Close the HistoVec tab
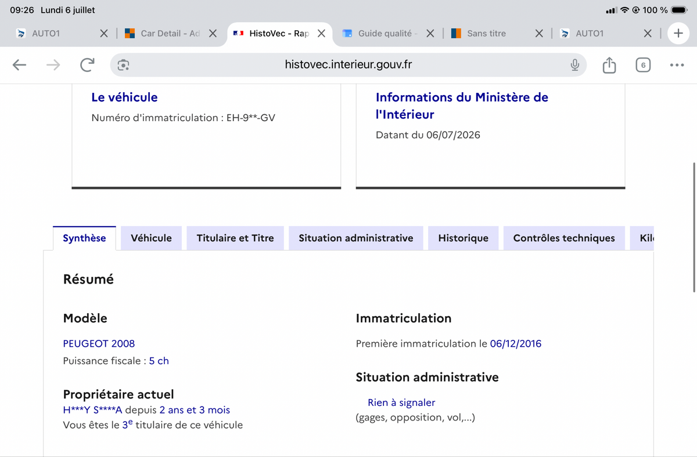Image resolution: width=697 pixels, height=457 pixels. point(321,34)
